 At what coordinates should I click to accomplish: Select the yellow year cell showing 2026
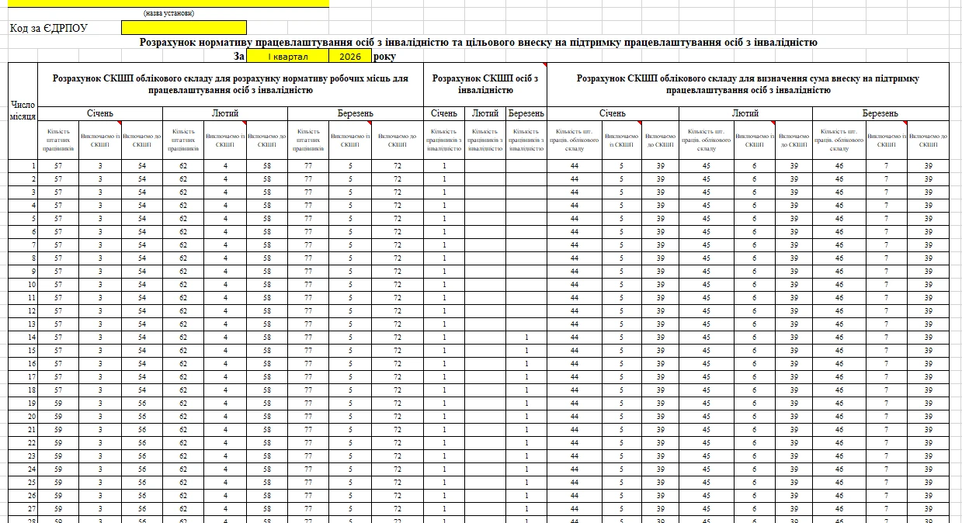[x=350, y=57]
